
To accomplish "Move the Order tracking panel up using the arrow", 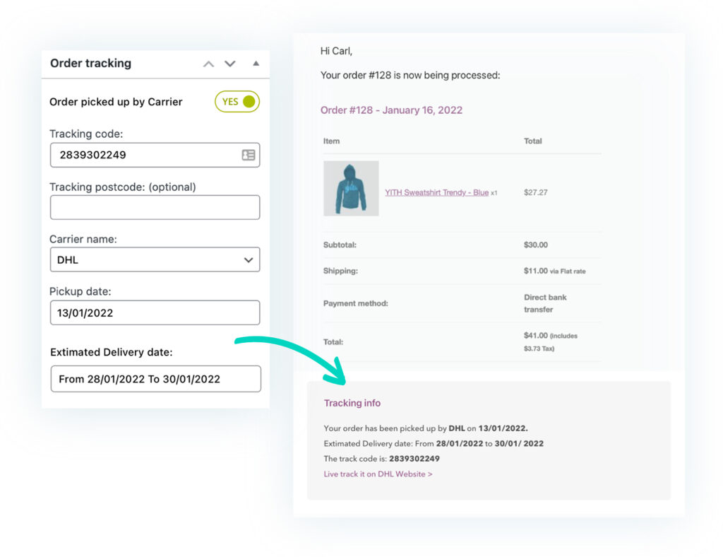I will [x=208, y=64].
